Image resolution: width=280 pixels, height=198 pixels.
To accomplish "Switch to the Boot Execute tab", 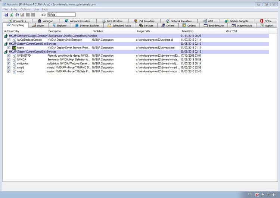I will tap(214, 25).
